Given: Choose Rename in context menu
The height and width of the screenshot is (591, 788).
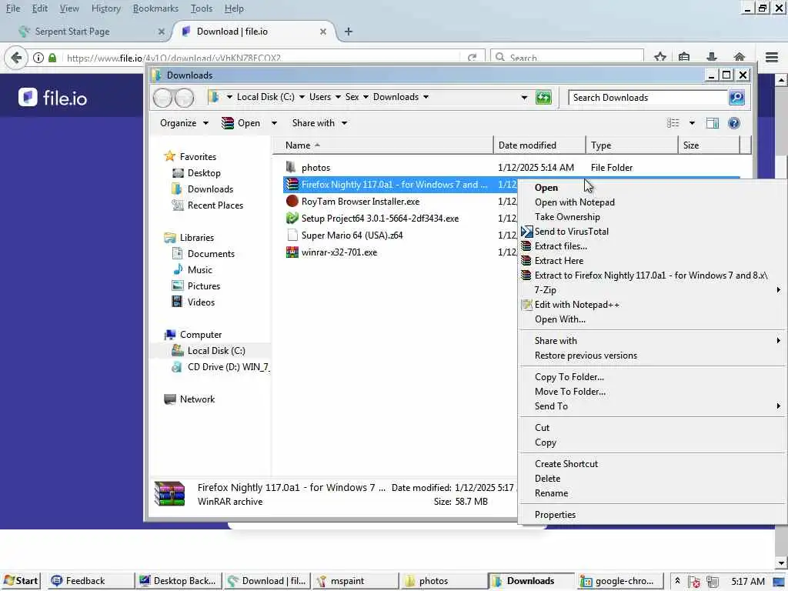Looking at the screenshot, I should pyautogui.click(x=551, y=493).
